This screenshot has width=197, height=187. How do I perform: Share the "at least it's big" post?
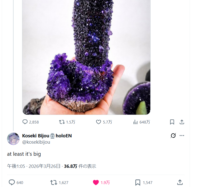click(180, 182)
